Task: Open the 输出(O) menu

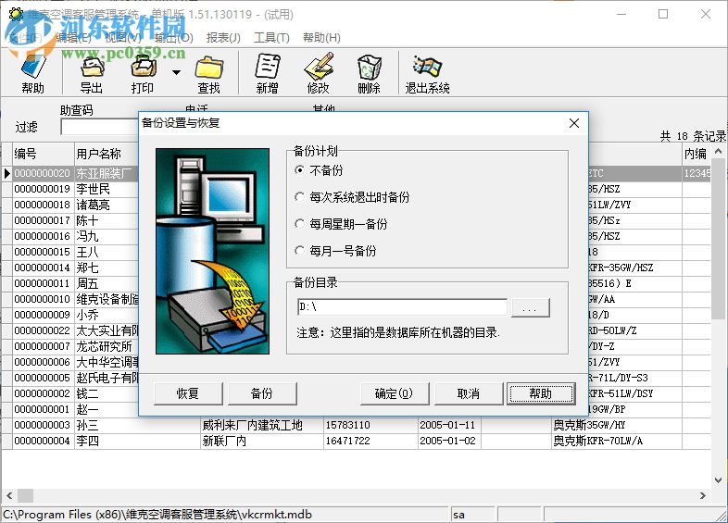Action: [x=173, y=38]
